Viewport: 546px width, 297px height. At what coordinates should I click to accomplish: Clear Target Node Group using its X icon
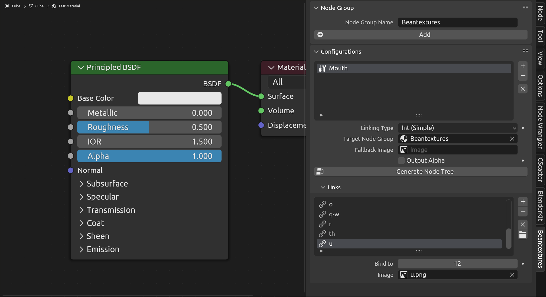pyautogui.click(x=512, y=139)
